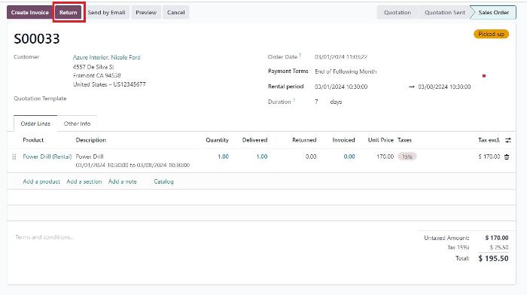Click the 15% tax tag
The height and width of the screenshot is (295, 527).
coord(407,157)
